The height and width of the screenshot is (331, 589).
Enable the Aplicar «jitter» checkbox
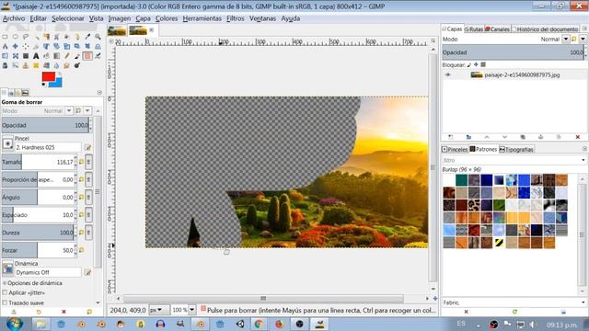tap(5, 292)
